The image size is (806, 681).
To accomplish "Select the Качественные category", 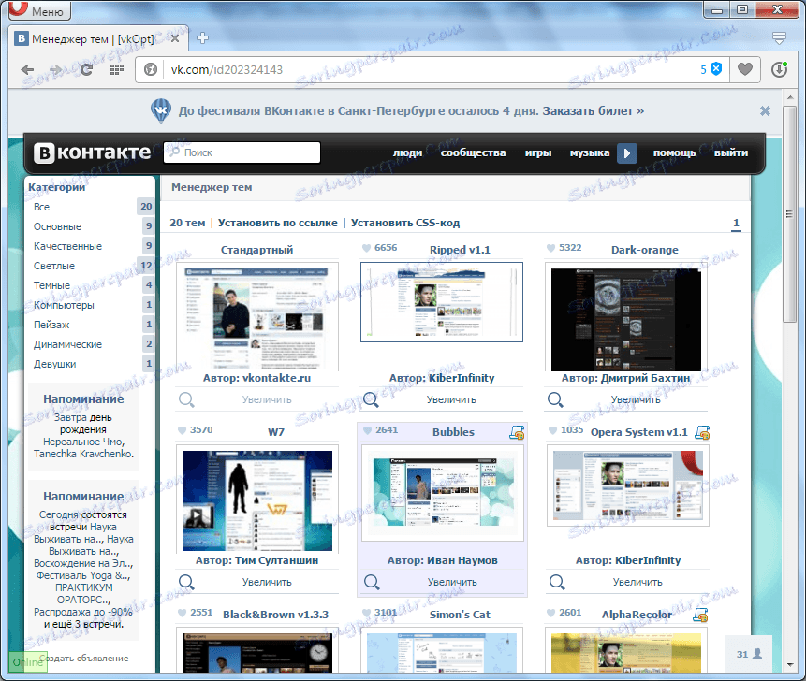I will 90,246.
